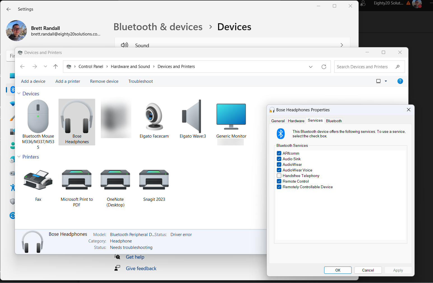Collapse the Devices group
The image size is (433, 283).
tap(19, 93)
